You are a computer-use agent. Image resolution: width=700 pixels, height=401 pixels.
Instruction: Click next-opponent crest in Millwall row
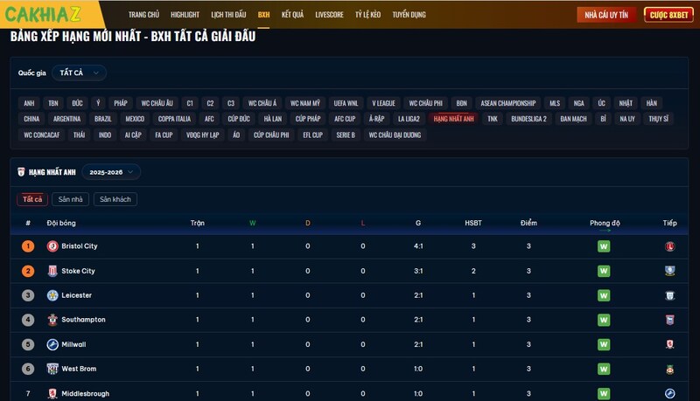(669, 344)
